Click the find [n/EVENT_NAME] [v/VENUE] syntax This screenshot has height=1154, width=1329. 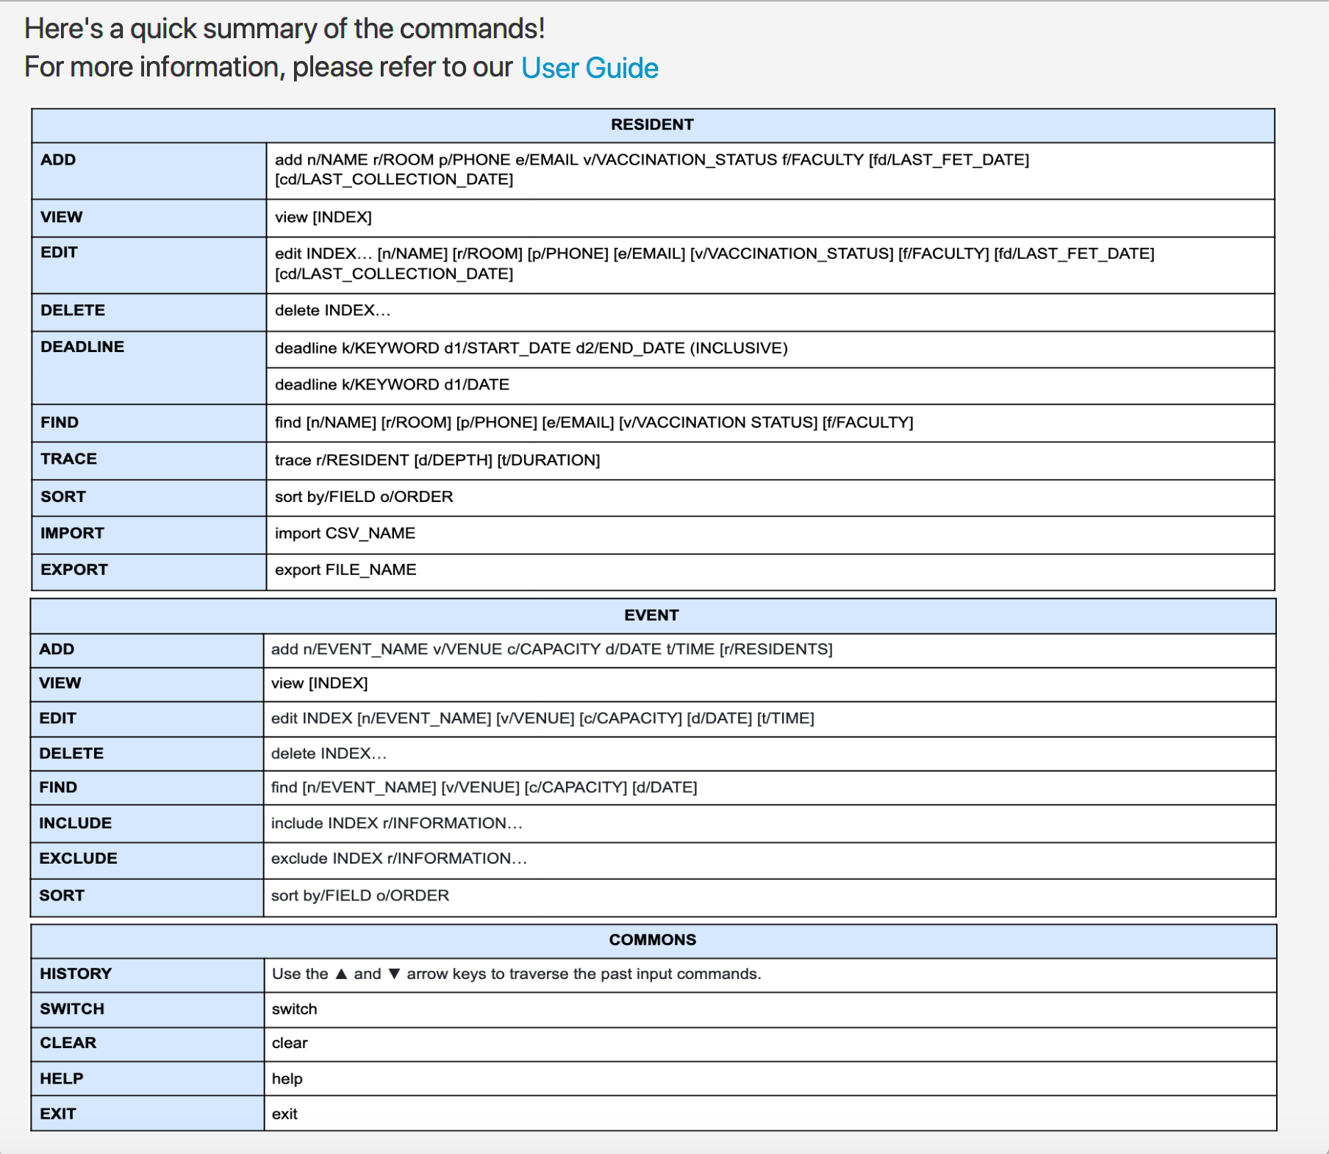click(x=484, y=788)
